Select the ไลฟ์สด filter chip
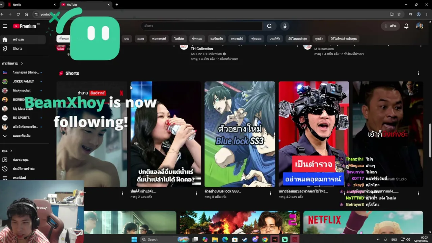The image size is (432, 243). pos(179,38)
